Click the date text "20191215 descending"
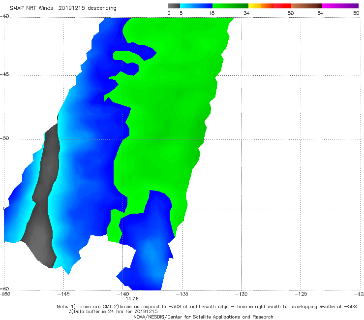This screenshot has width=364, height=320. click(x=87, y=8)
